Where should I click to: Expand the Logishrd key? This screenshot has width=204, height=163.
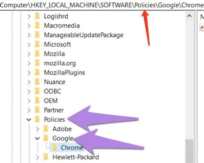[29, 16]
